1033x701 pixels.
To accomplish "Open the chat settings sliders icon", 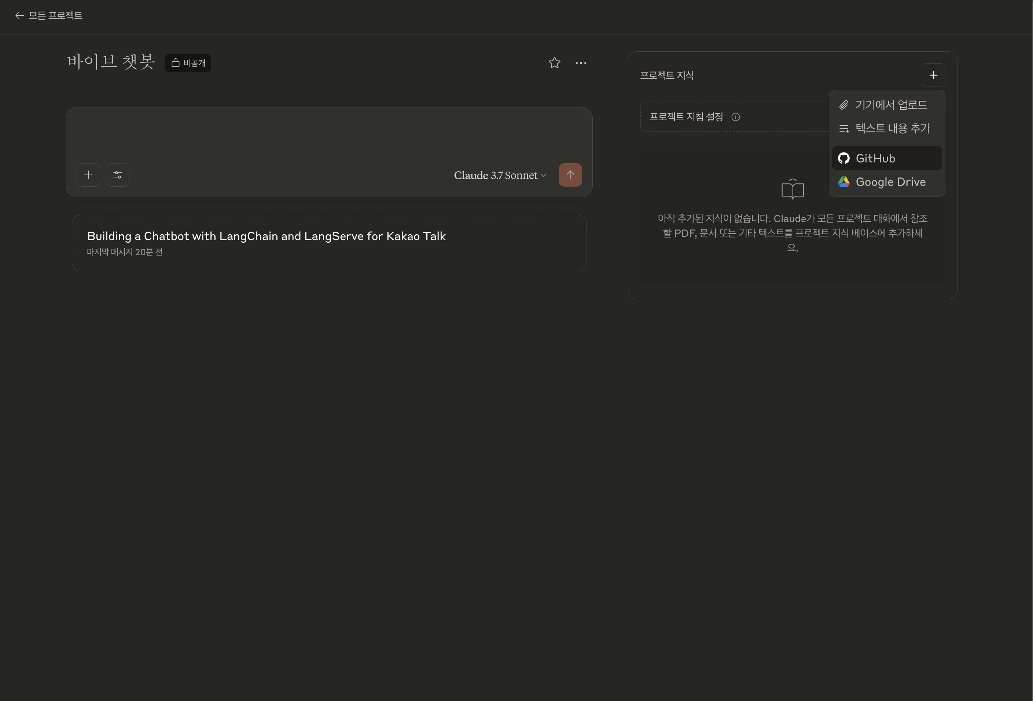I will point(117,175).
